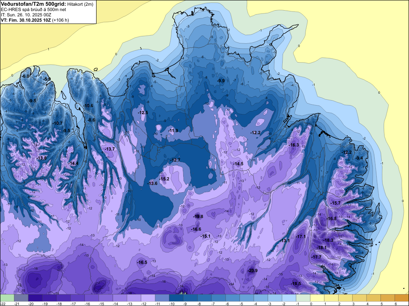Click the -20.9 temperature reading on the map

point(252,270)
